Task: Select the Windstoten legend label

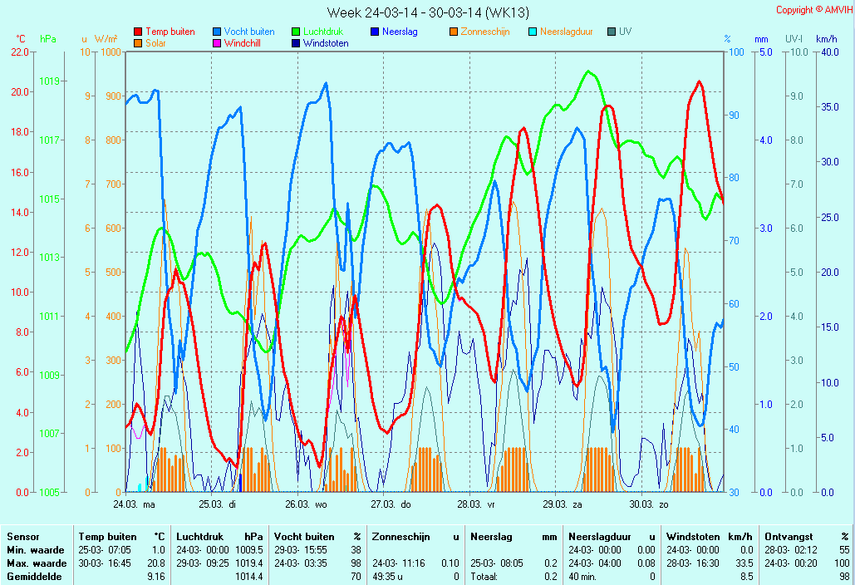Action: pos(326,43)
